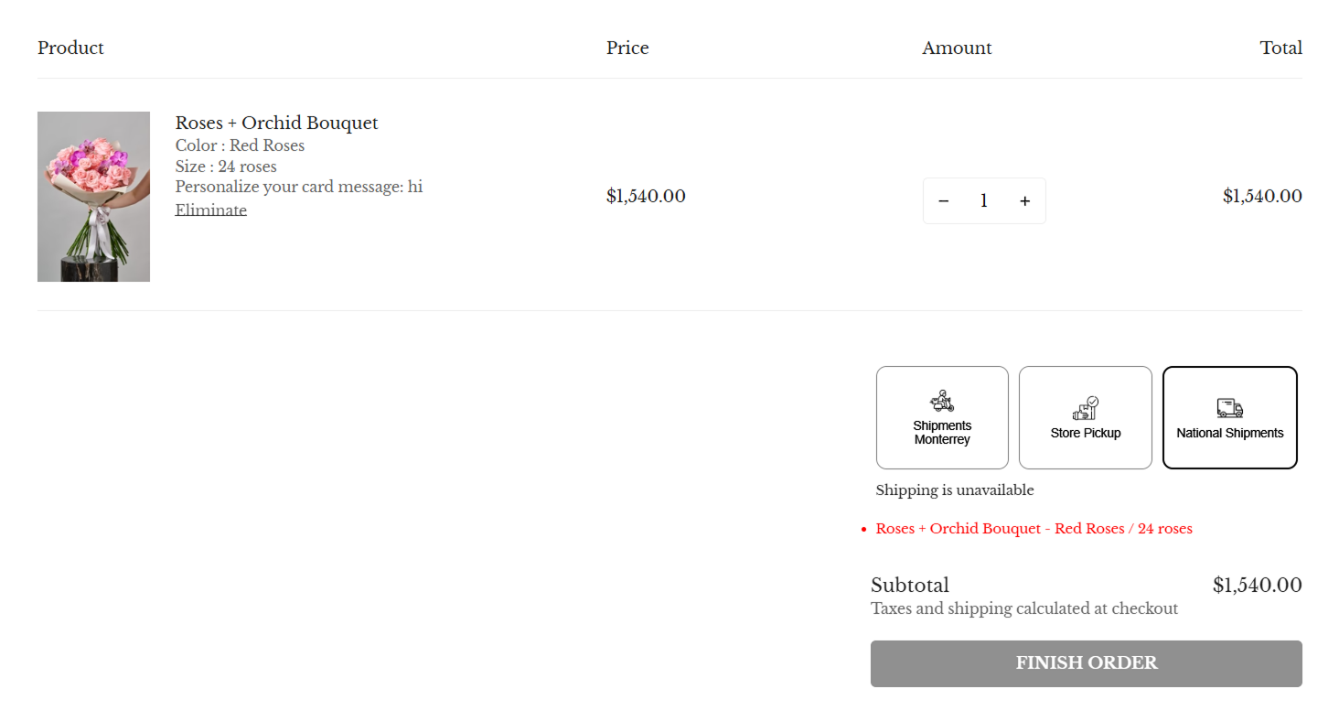Decrease quantity with the minus icon
1339x721 pixels.
[944, 201]
